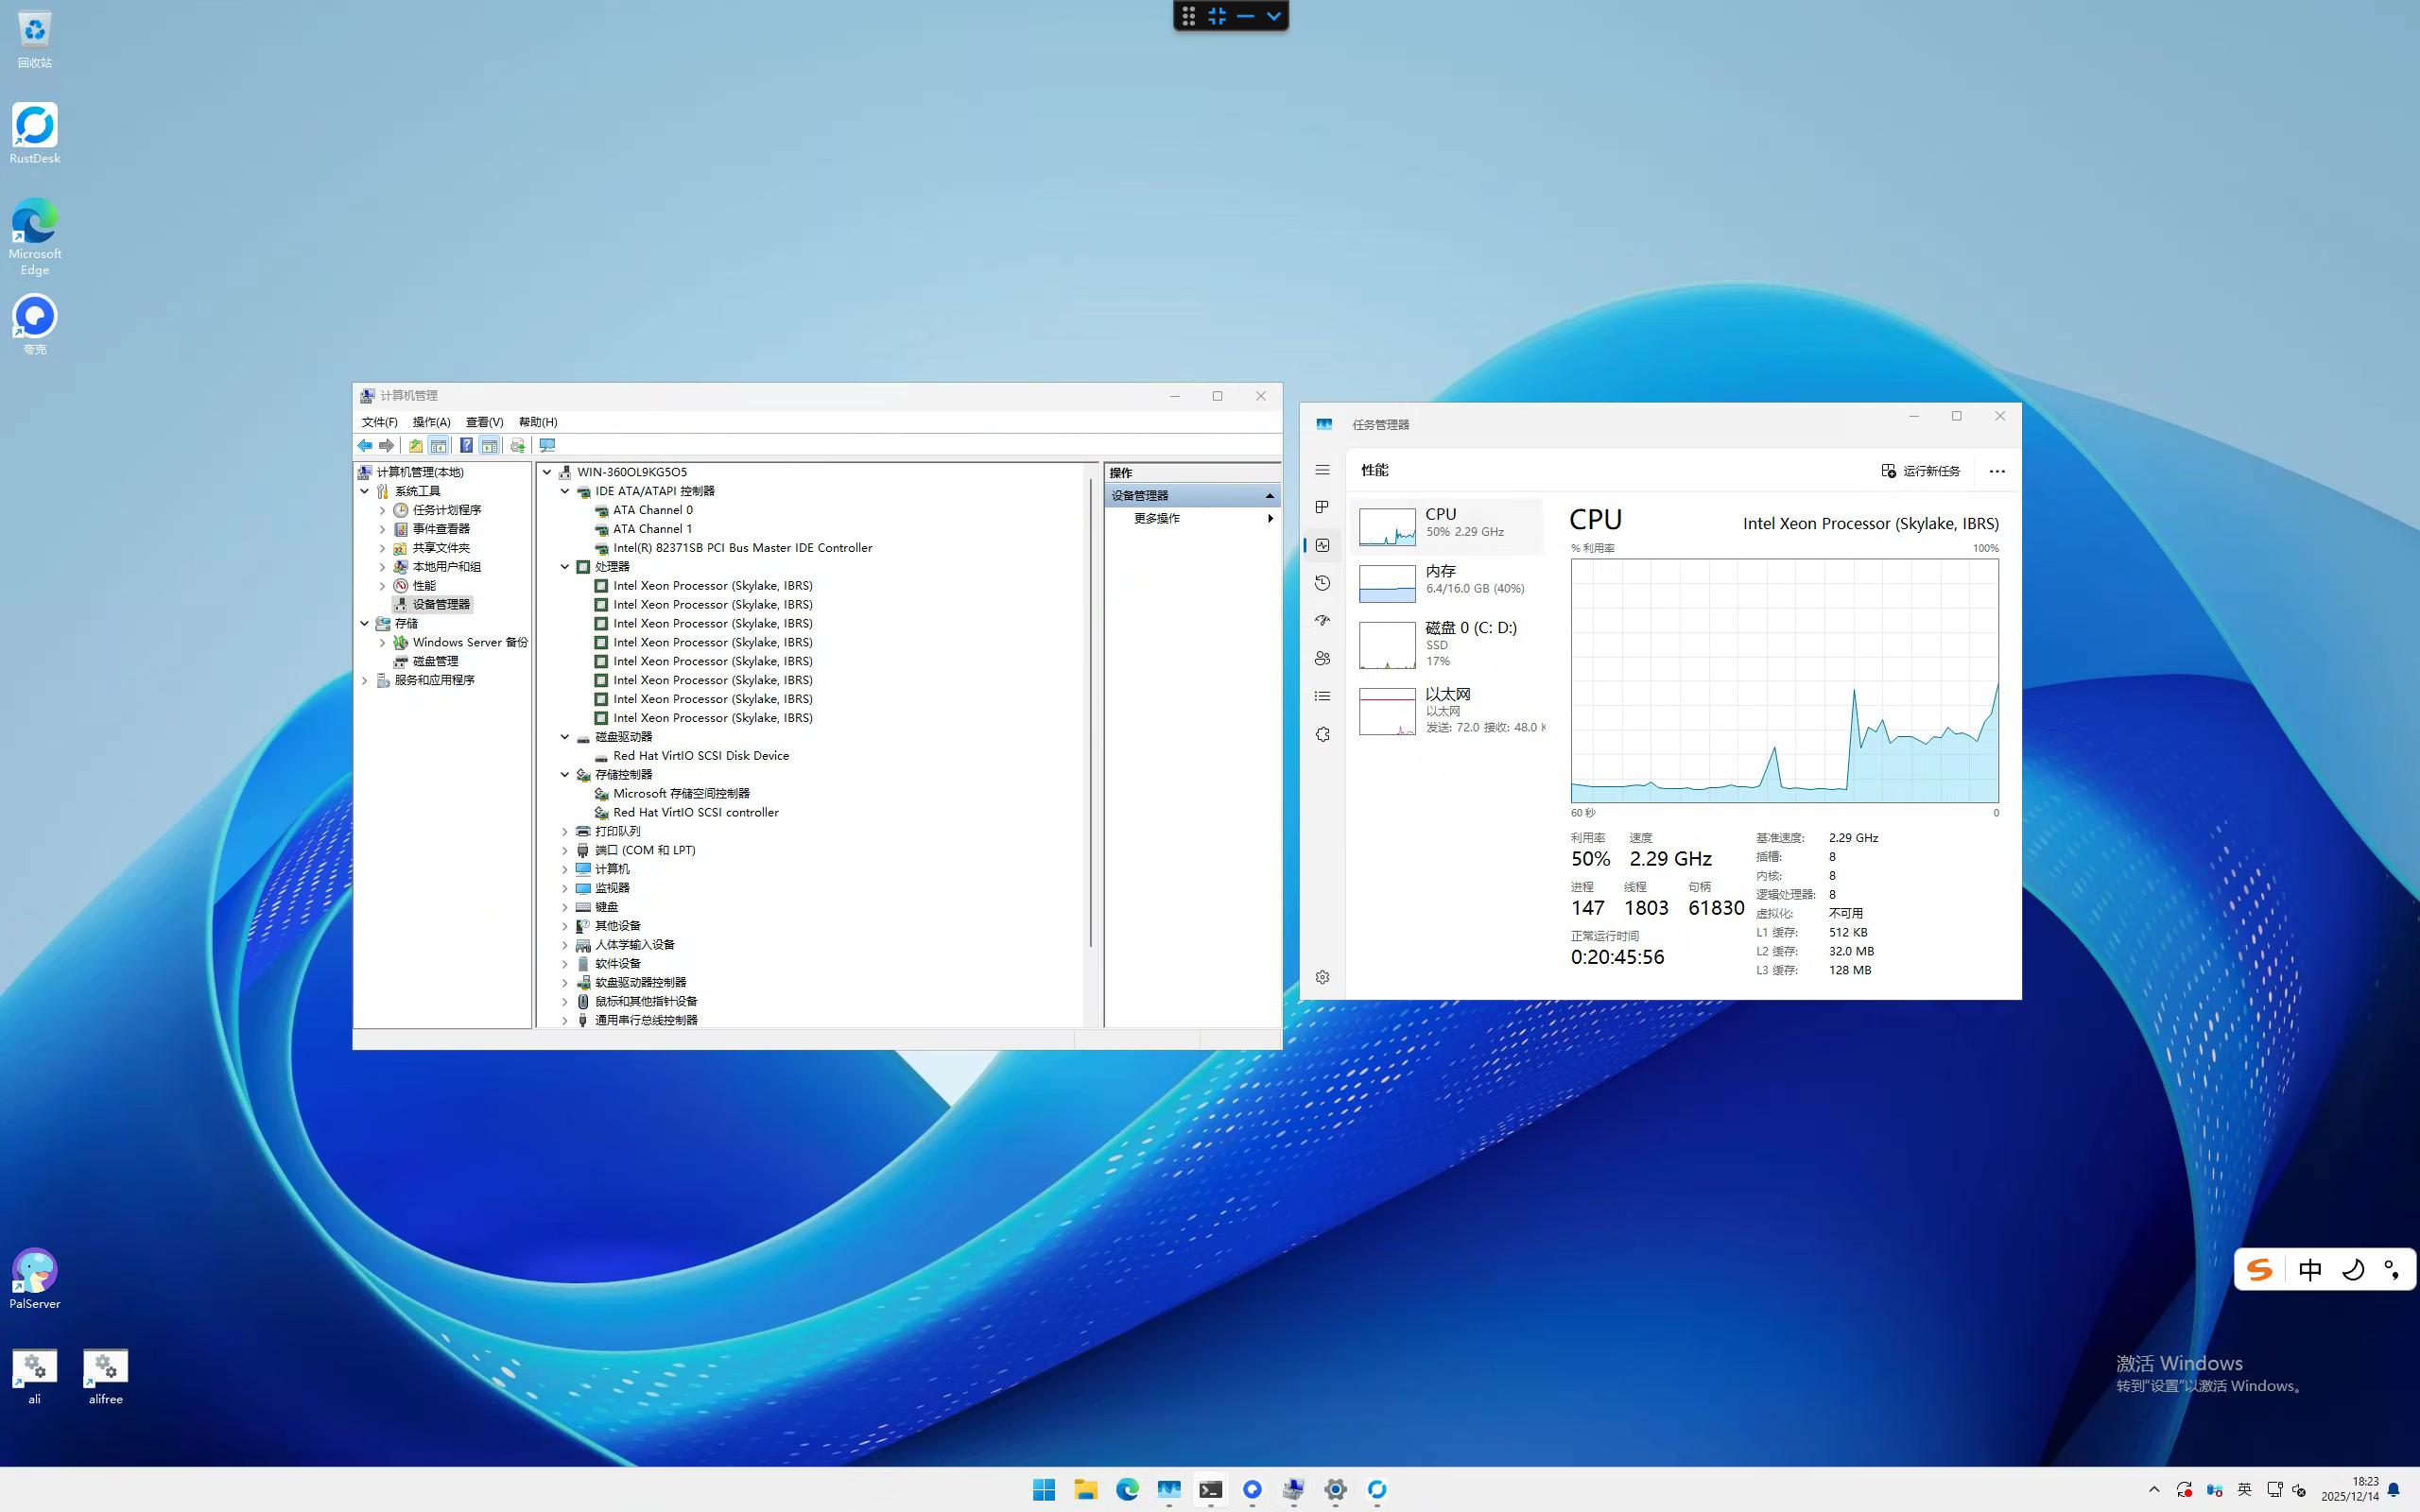
Task: Toggle show/hide console tree toolbar button
Action: coord(438,445)
